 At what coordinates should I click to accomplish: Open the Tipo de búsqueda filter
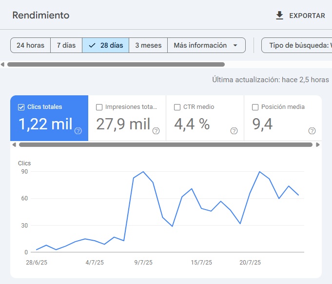(x=297, y=45)
